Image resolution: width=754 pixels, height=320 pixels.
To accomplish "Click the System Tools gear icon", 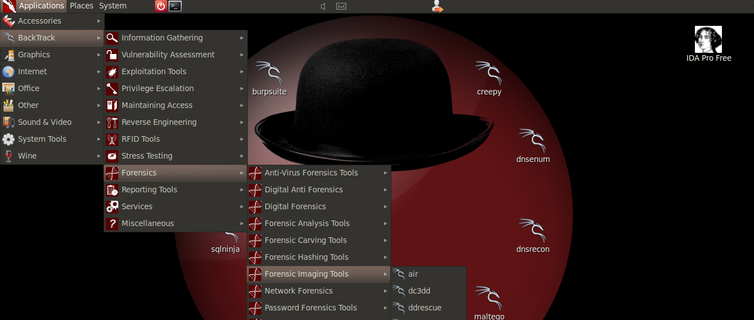I will pyautogui.click(x=8, y=139).
